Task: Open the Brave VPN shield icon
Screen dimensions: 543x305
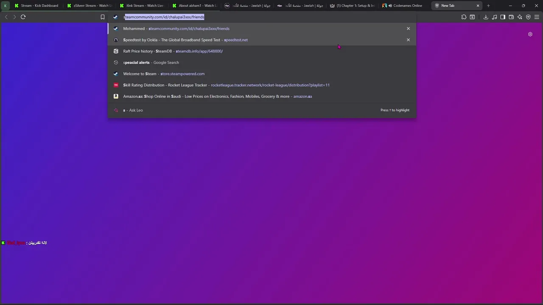Action: click(x=528, y=17)
